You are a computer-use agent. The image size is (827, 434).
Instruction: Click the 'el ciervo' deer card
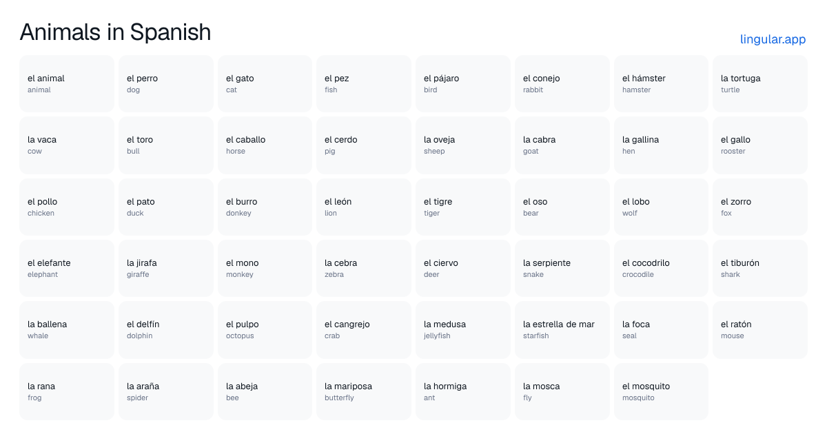pyautogui.click(x=463, y=268)
